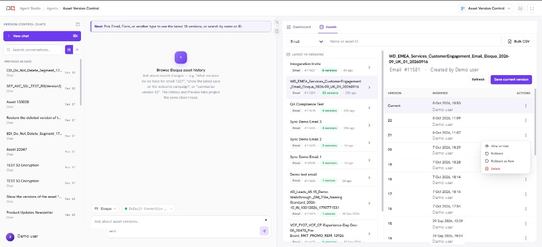542x247 pixels.
Task: Click the Dashboard tab grid icon
Action: coord(288,26)
